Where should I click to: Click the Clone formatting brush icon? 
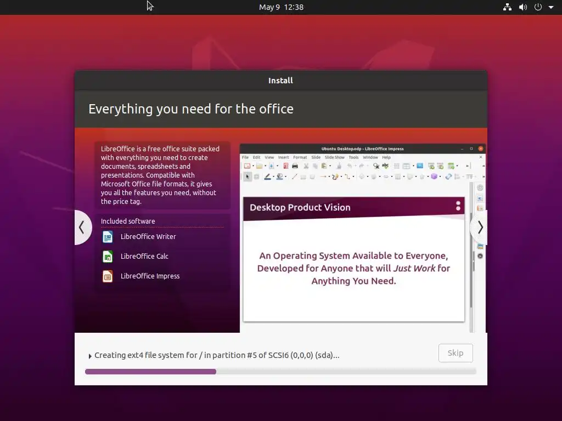(339, 166)
